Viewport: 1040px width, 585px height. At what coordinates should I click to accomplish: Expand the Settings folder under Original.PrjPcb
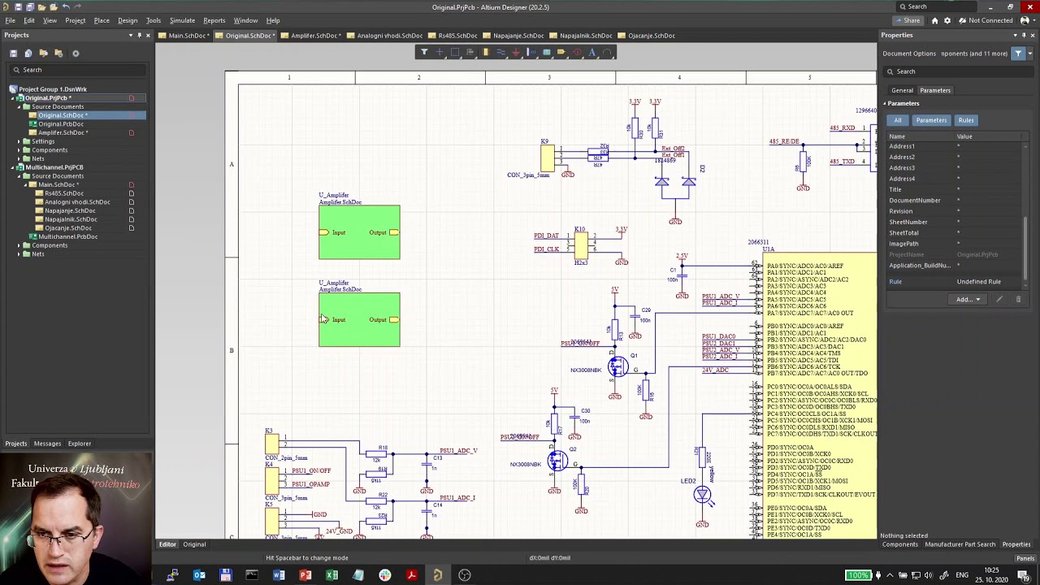19,141
